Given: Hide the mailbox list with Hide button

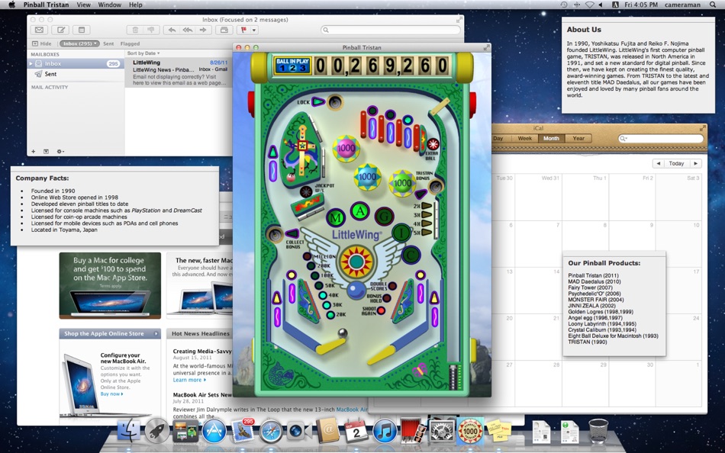Looking at the screenshot, I should tap(42, 43).
